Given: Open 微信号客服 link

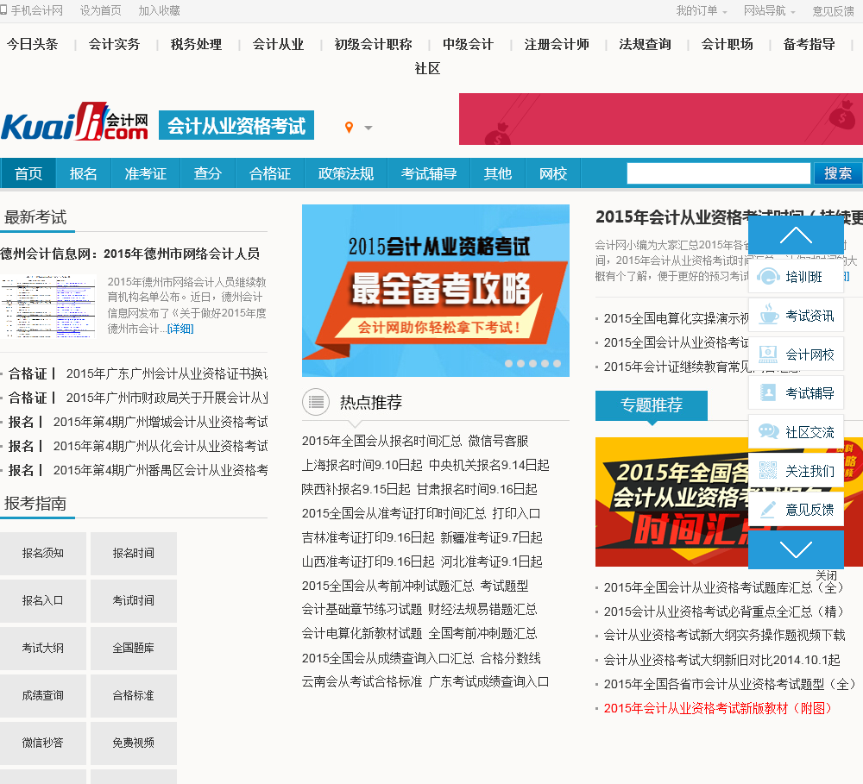Looking at the screenshot, I should point(498,442).
